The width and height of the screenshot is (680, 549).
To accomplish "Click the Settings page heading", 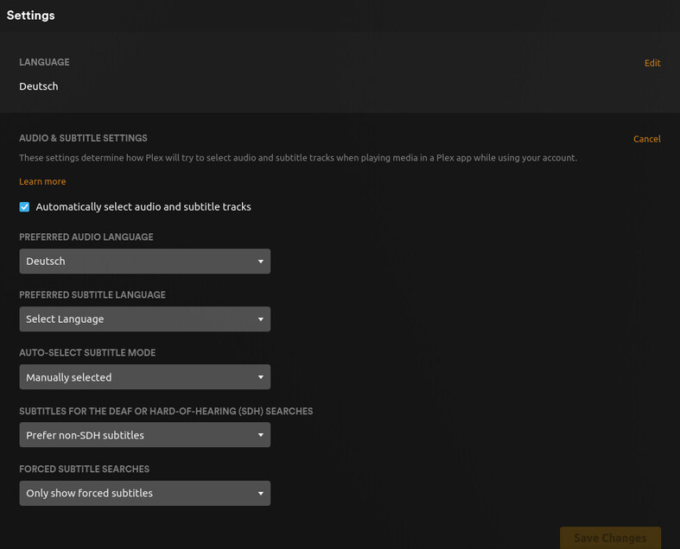I will 31,16.
